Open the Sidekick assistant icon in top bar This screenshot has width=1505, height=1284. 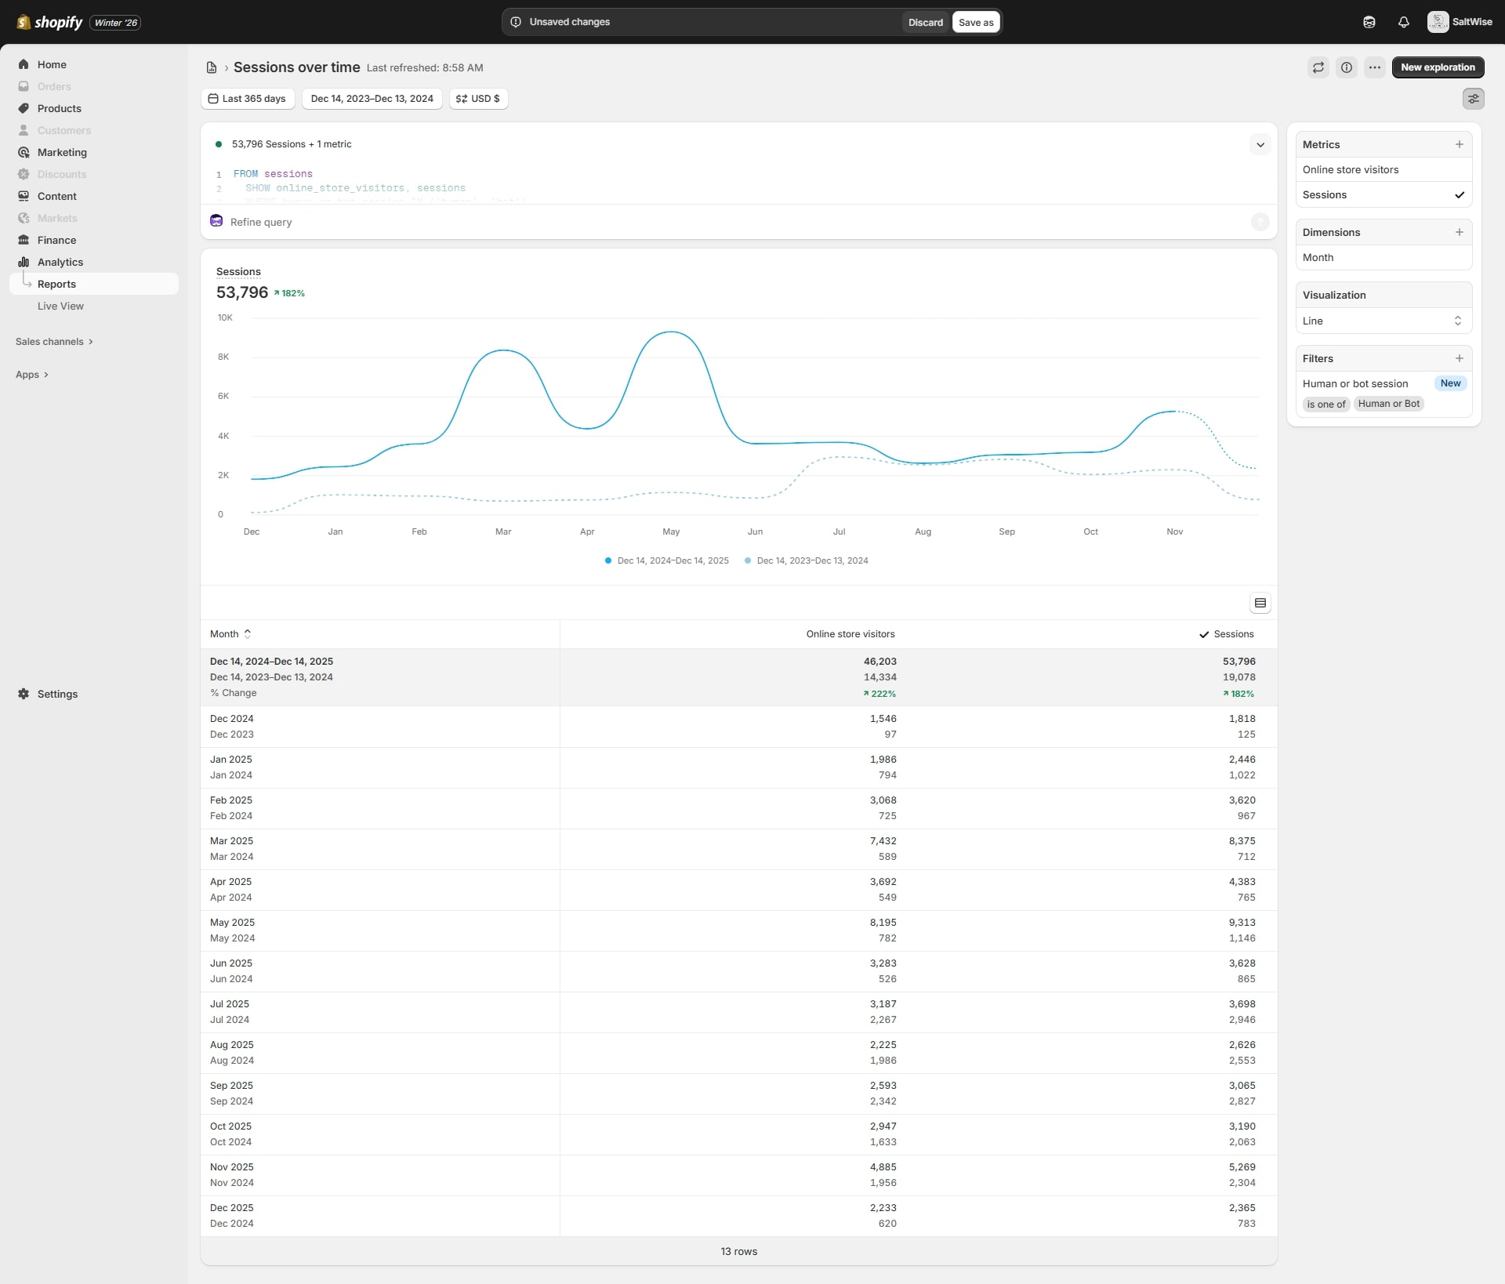tap(1369, 22)
